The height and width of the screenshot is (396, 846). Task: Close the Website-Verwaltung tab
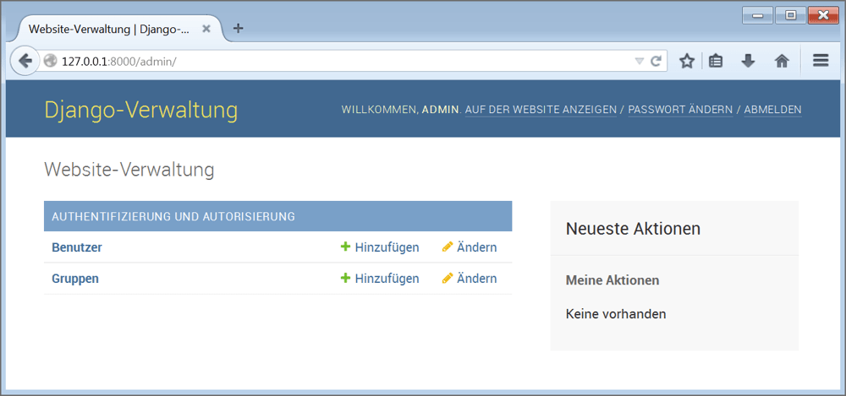click(206, 29)
